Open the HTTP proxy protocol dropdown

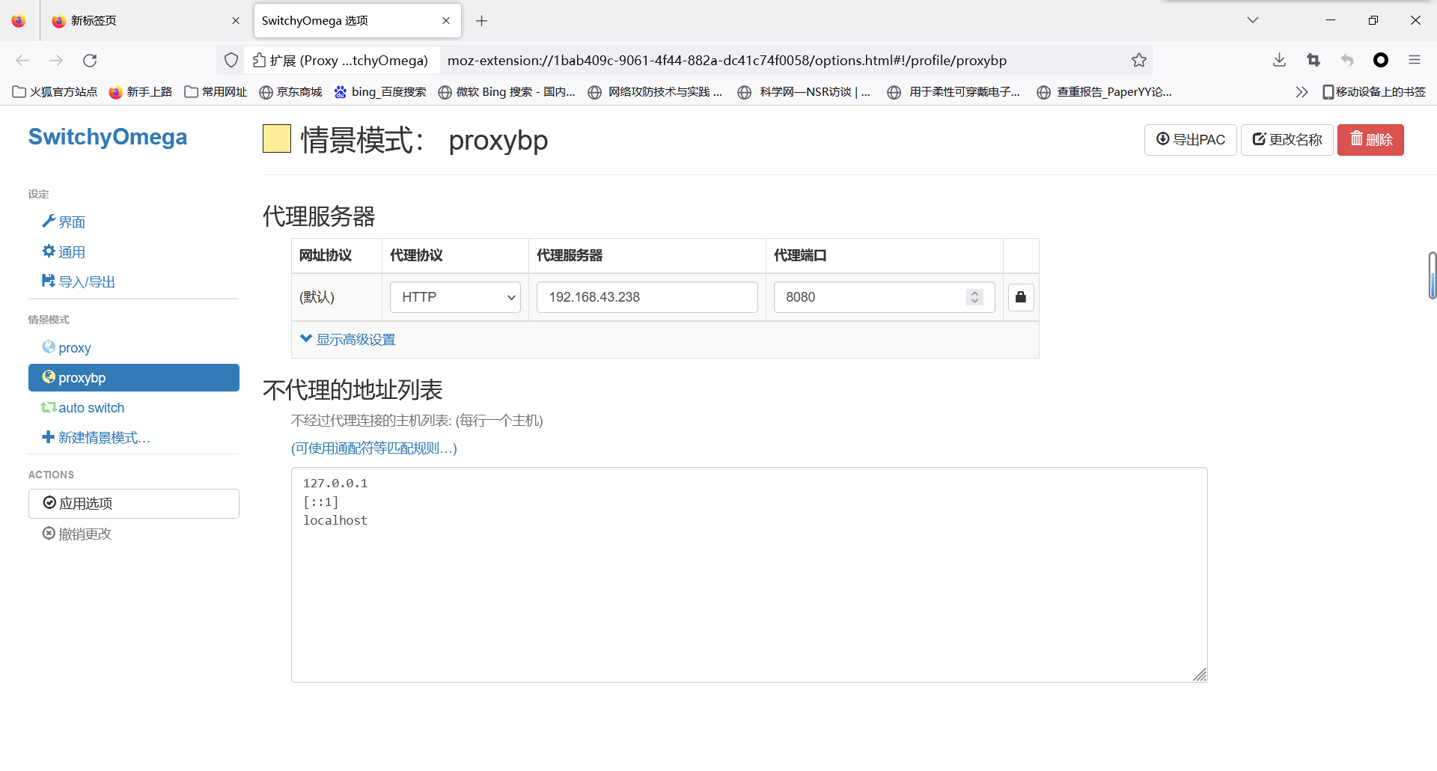point(455,297)
